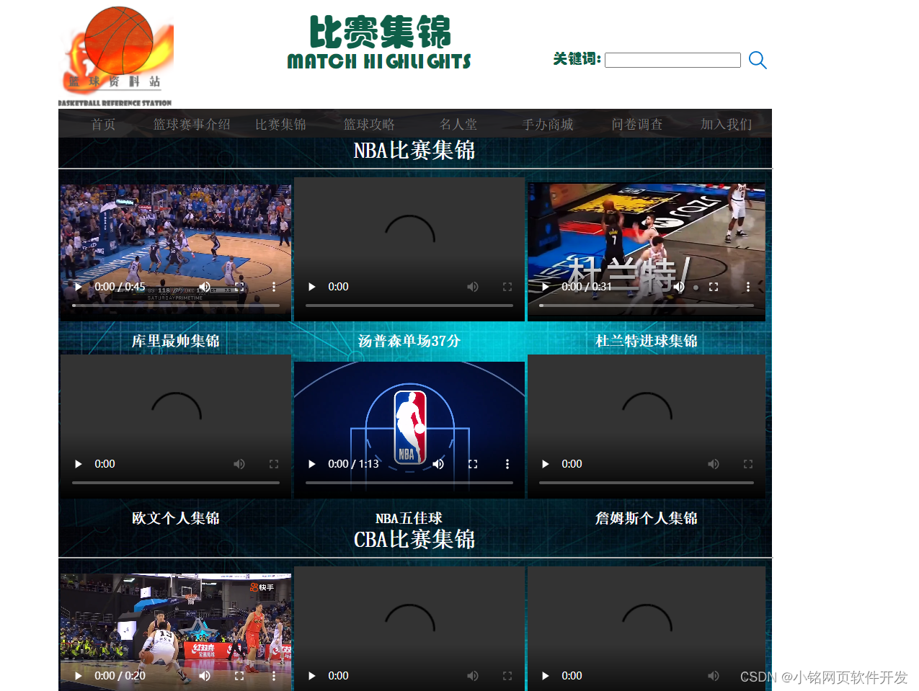
Task: Mute the NBA五佳球 video
Action: click(x=438, y=464)
